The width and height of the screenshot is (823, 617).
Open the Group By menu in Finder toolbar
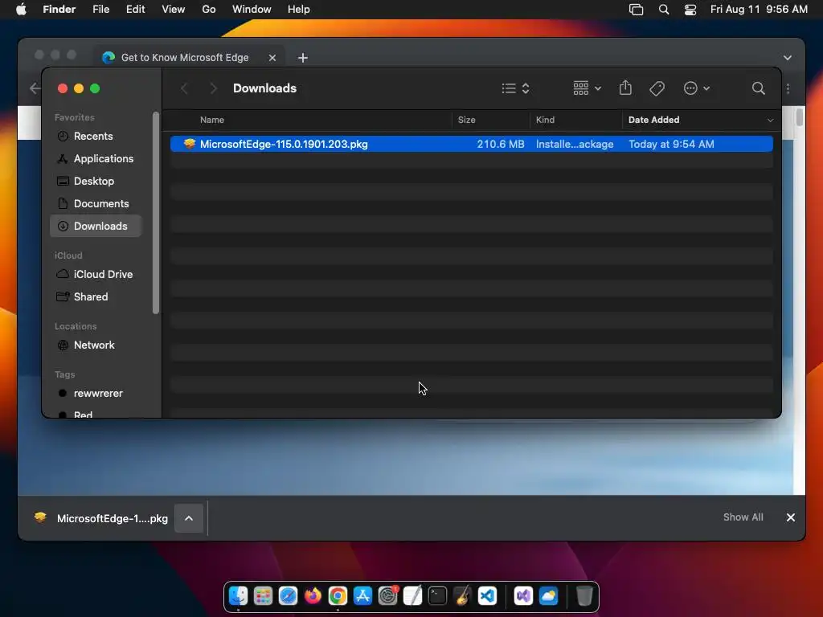click(x=587, y=88)
